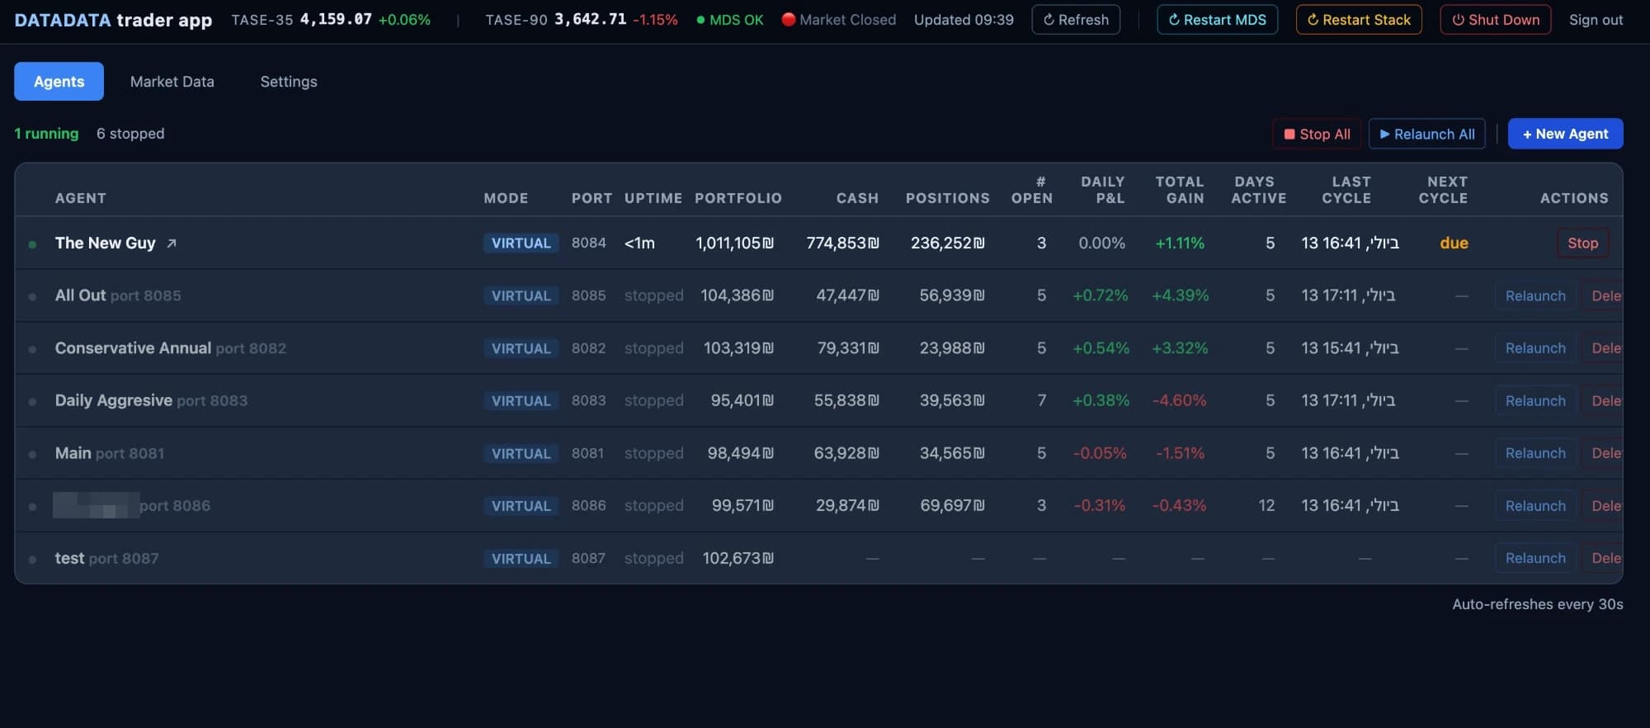The image size is (1650, 728).
Task: Click the All Out stopped status dot
Action: tap(32, 296)
